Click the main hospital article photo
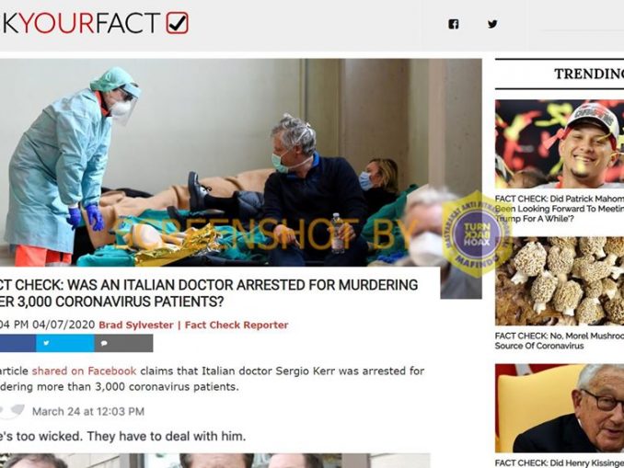Screen dimensions: 624x468 (x=241, y=162)
